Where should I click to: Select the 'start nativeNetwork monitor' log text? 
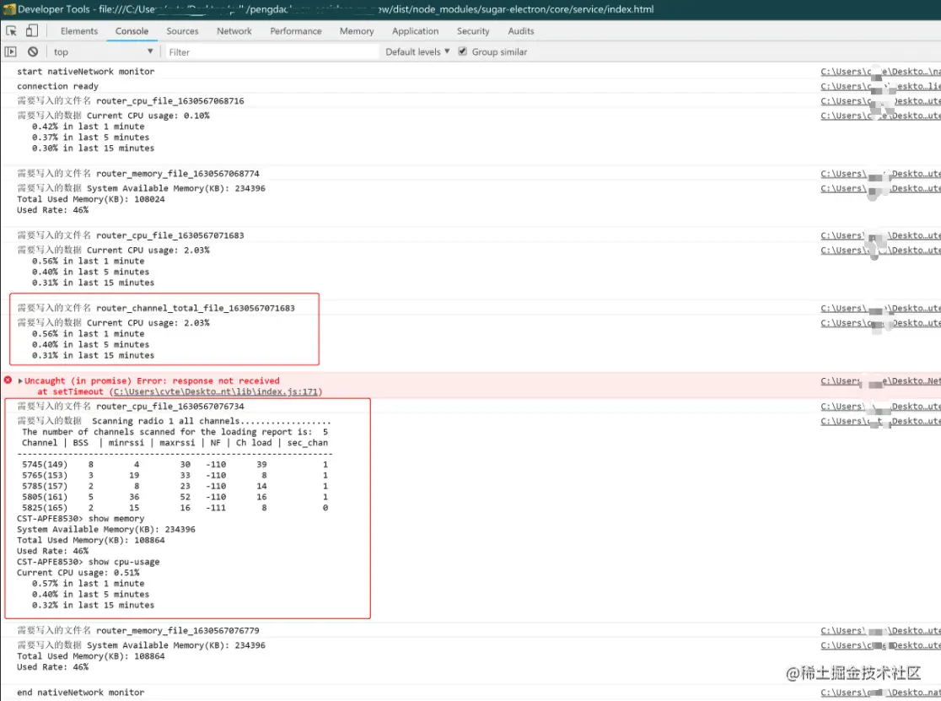tap(85, 72)
